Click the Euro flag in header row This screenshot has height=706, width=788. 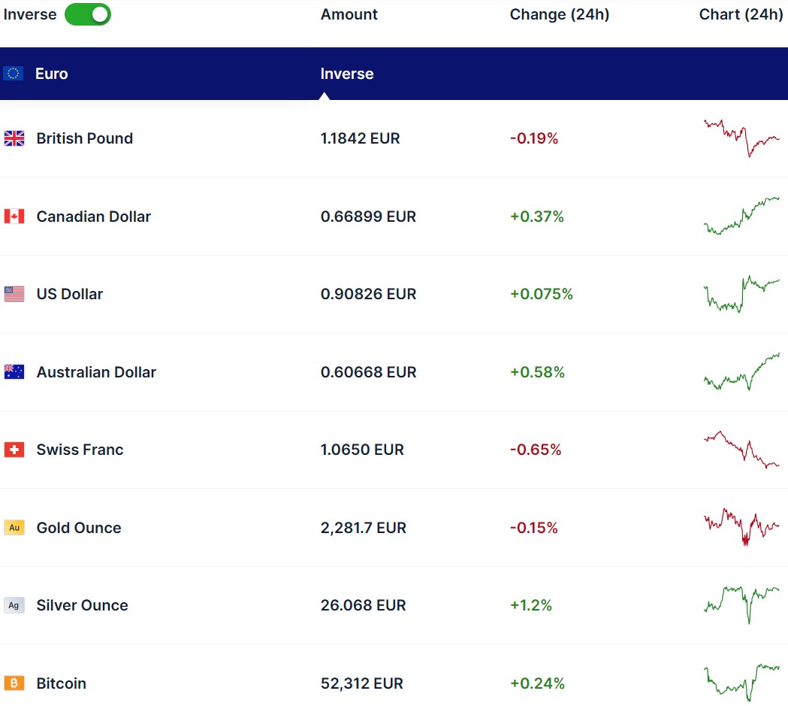13,74
